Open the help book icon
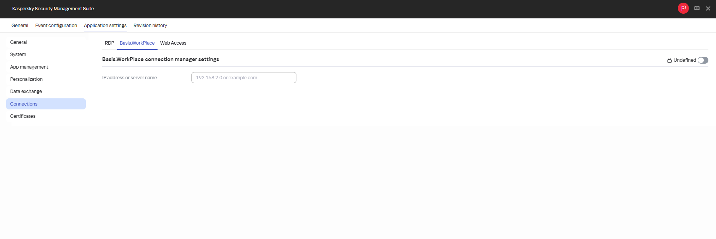 click(x=697, y=8)
